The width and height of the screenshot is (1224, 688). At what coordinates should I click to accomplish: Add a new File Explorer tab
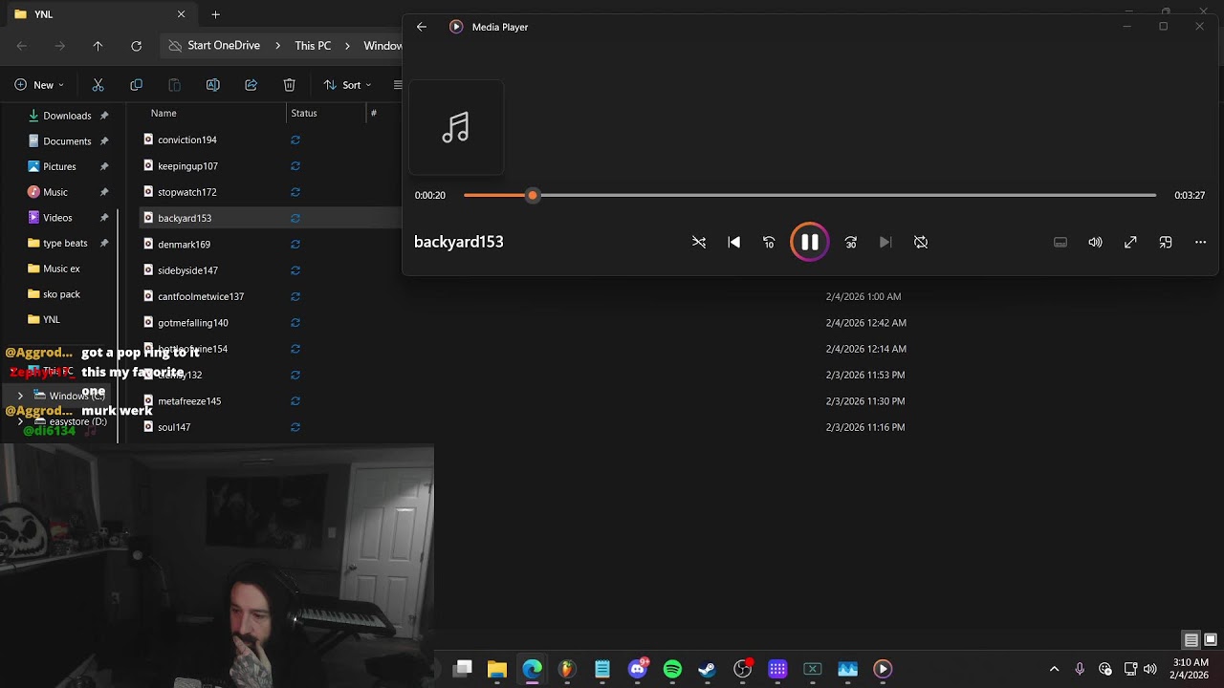[x=215, y=14]
